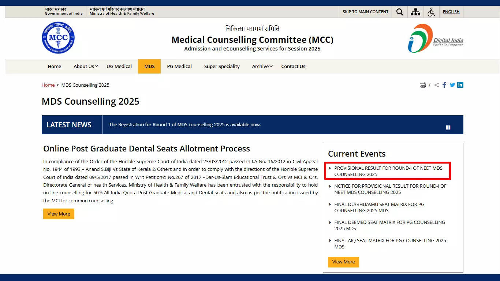Open Final AIQ Seat Matrix link
Screen dimensions: 500x281
[x=390, y=244]
